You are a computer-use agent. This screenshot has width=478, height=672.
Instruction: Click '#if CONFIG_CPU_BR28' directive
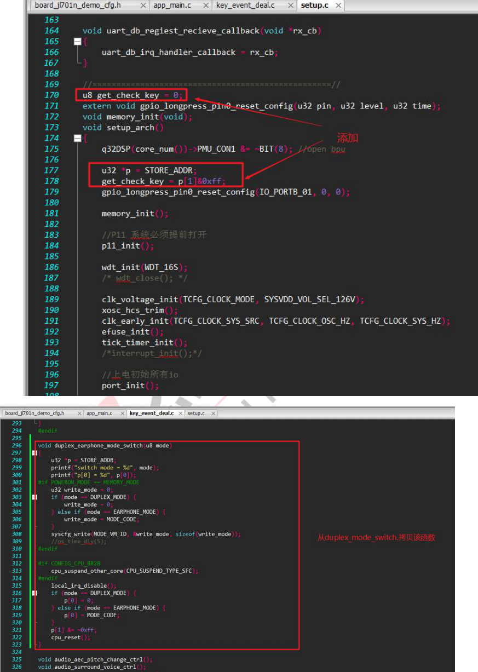pyautogui.click(x=68, y=564)
